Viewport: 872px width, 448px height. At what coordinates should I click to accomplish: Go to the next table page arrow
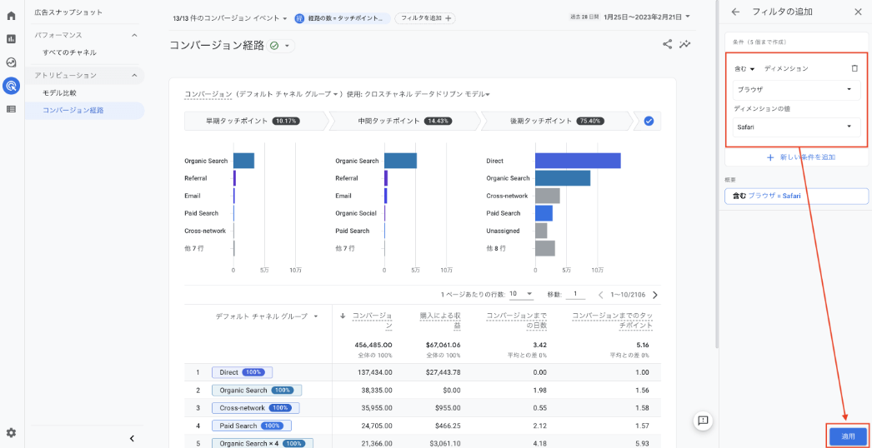pyautogui.click(x=655, y=295)
